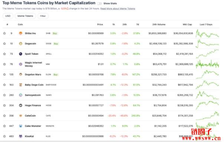The width and height of the screenshot is (224, 142).
Task: Click the KleeKai coin logo
Action: coord(20,136)
